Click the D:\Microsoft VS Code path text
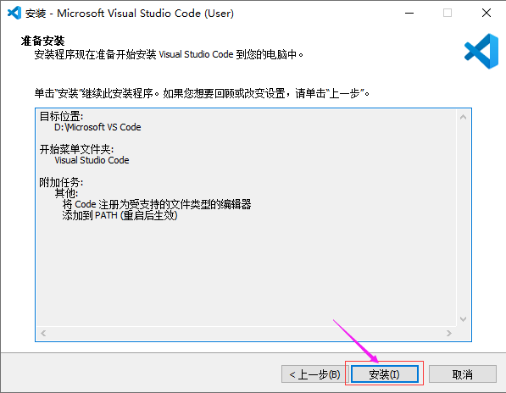The width and height of the screenshot is (506, 393). point(97,127)
